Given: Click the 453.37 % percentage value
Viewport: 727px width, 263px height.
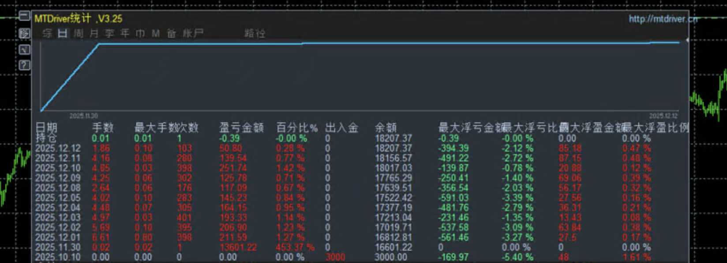Looking at the screenshot, I should (x=295, y=247).
